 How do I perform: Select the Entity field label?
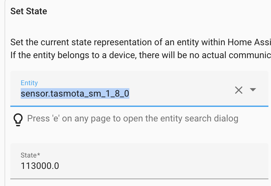click(29, 83)
